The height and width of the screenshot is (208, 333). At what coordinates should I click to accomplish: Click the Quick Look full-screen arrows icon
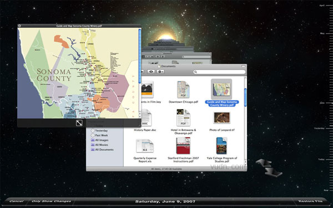tap(79, 123)
